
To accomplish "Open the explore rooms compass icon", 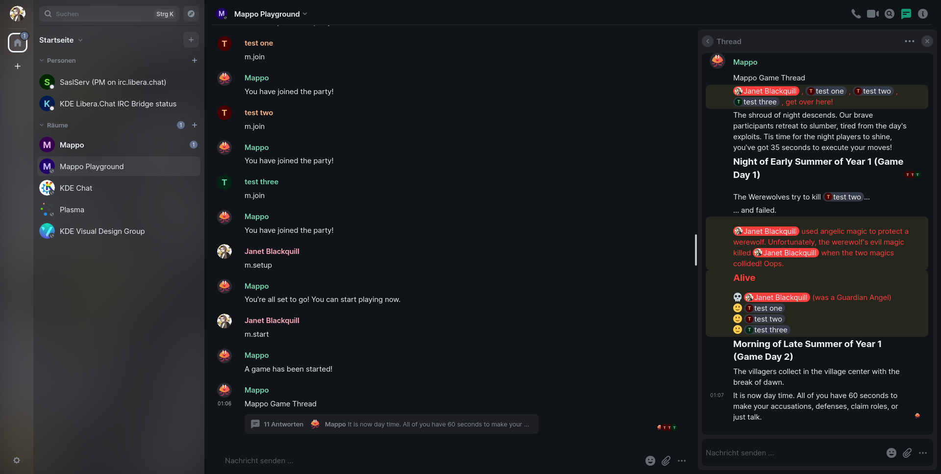I will click(191, 14).
